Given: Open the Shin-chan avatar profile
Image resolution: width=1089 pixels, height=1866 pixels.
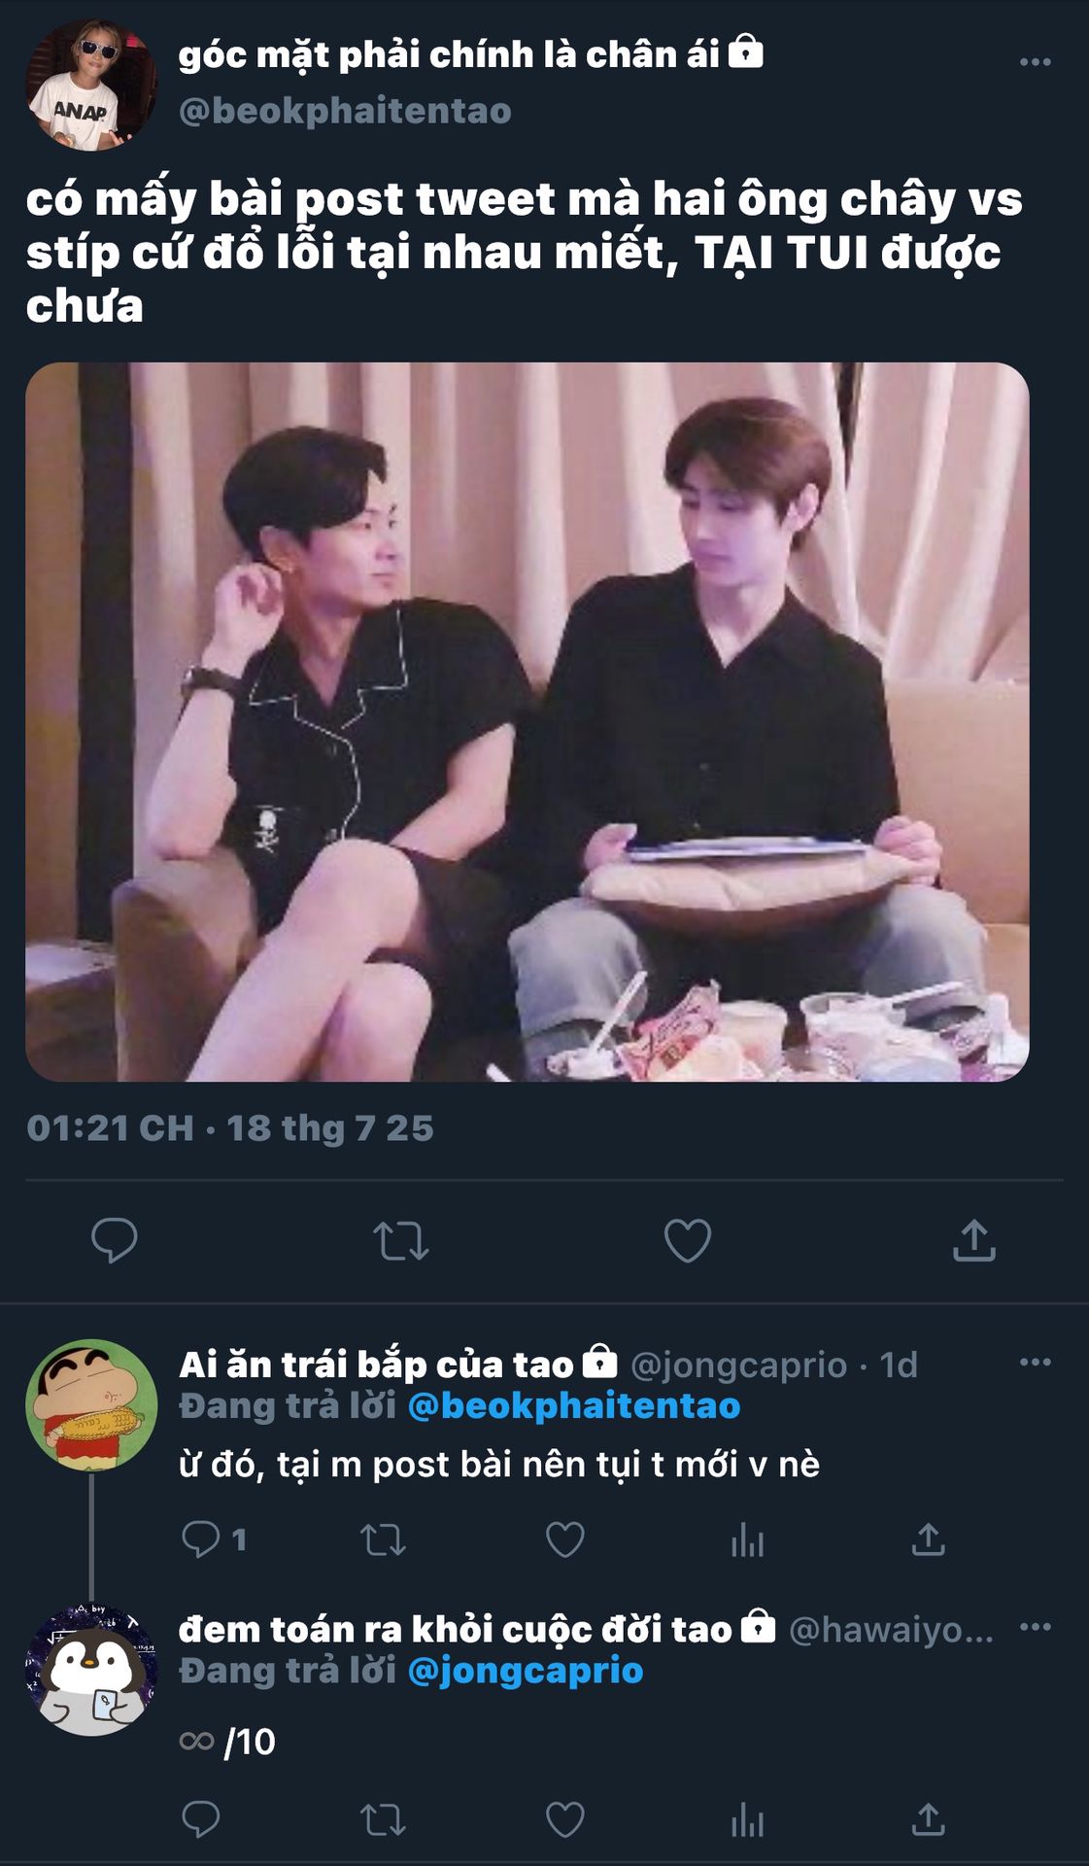Looking at the screenshot, I should pyautogui.click(x=91, y=1404).
